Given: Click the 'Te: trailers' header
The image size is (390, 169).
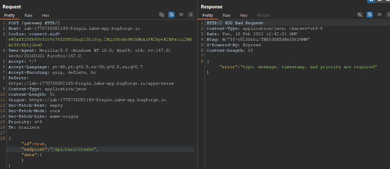Looking at the screenshot, I should (24, 127).
